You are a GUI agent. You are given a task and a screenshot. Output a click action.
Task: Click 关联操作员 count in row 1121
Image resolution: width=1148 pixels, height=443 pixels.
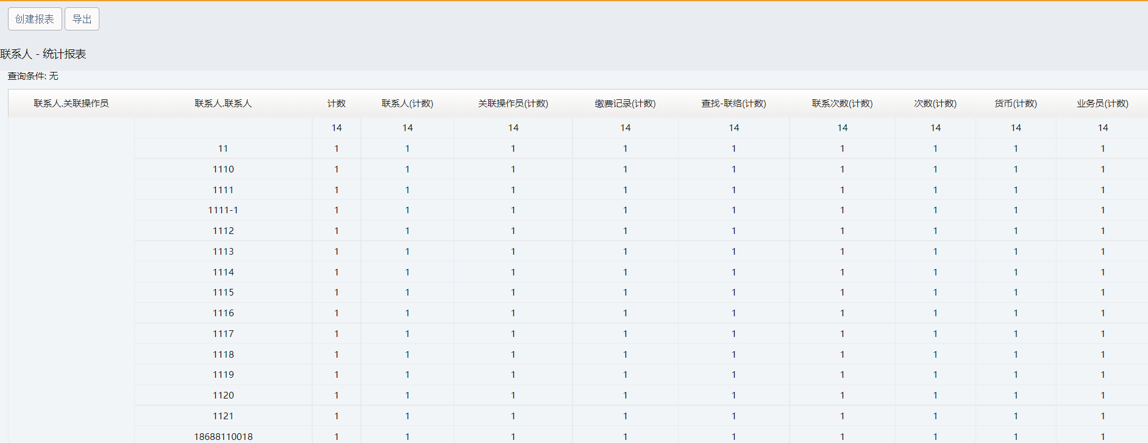(513, 416)
